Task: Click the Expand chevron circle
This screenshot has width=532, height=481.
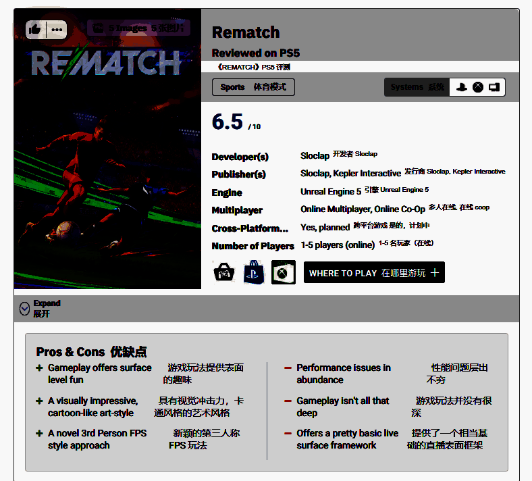Action: tap(25, 309)
